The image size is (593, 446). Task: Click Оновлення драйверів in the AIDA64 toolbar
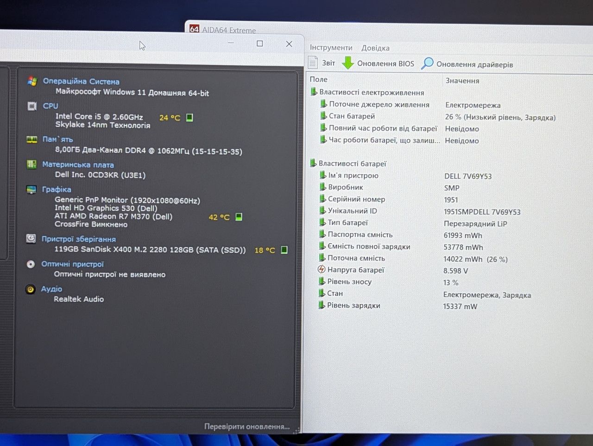coord(467,64)
